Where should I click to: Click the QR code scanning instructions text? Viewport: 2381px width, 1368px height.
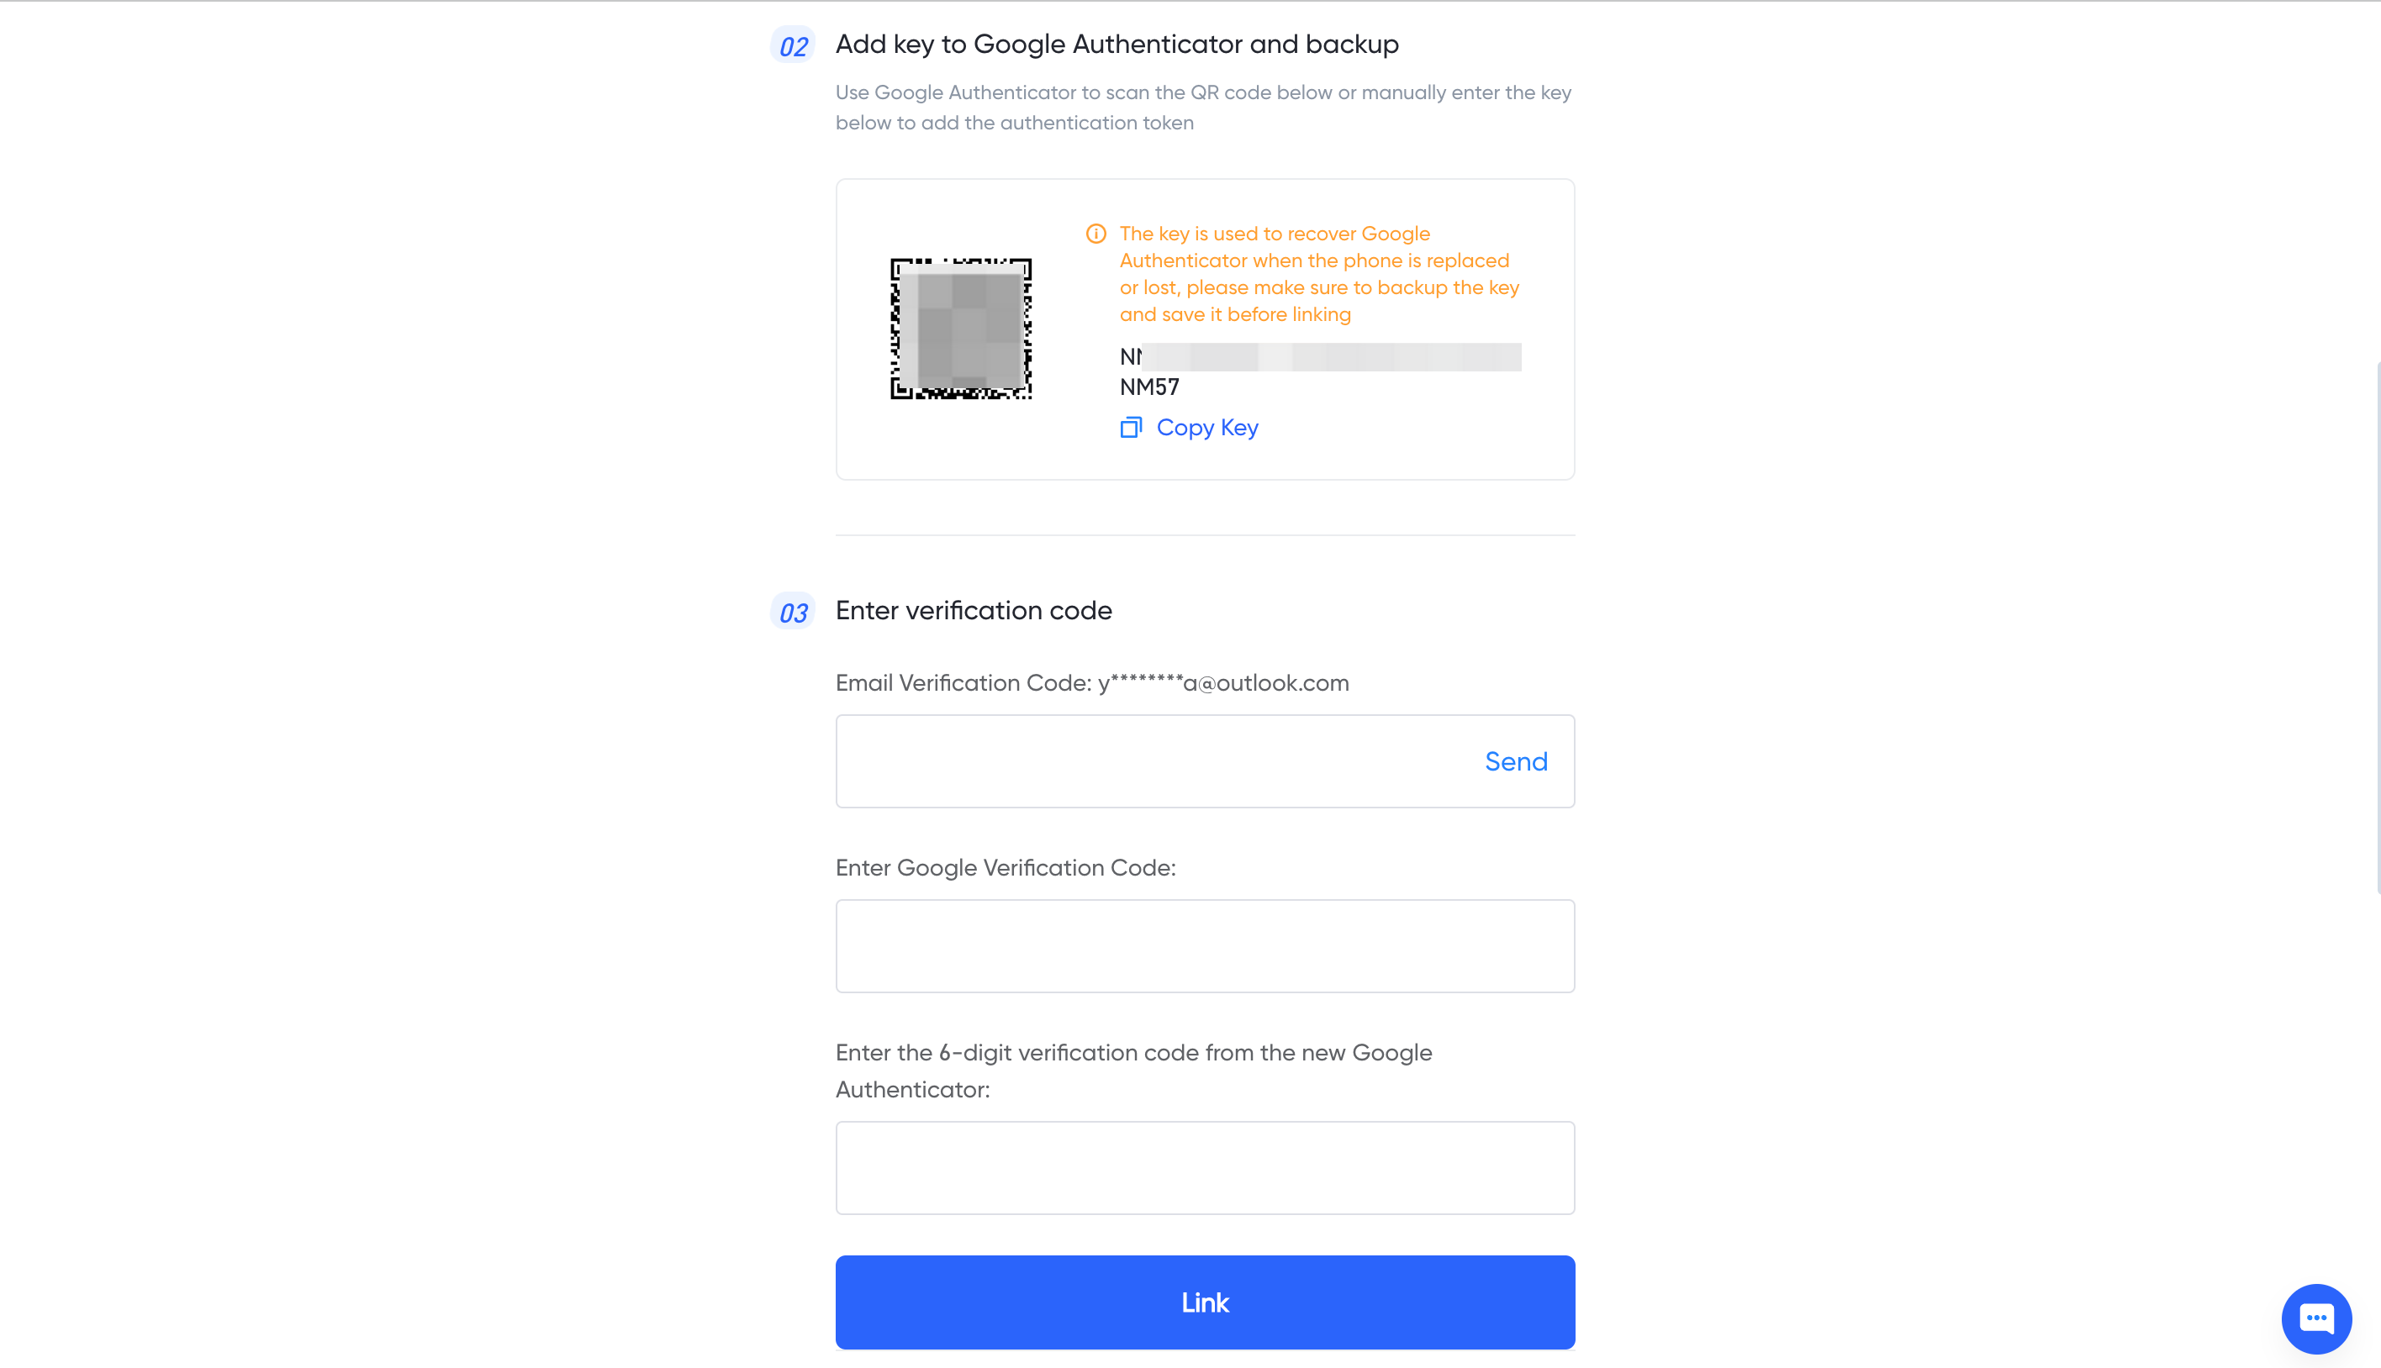[x=1203, y=107]
